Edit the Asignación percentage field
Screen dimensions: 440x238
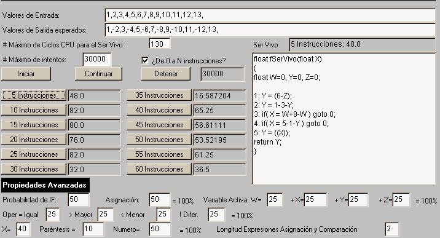pyautogui.click(x=159, y=200)
